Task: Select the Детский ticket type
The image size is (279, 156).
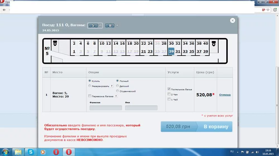Action: coord(117,86)
